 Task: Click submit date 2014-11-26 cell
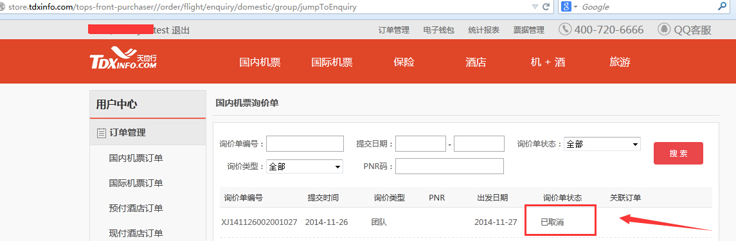click(327, 222)
